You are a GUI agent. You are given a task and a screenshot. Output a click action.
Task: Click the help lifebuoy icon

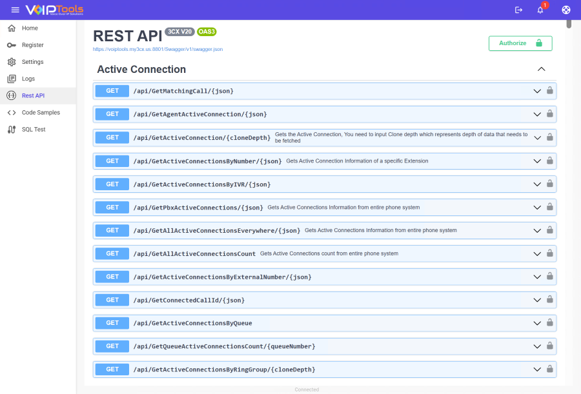566,10
